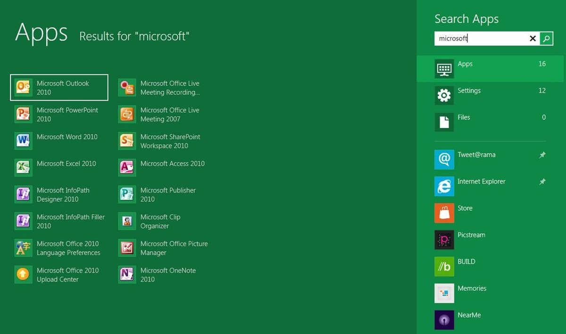
Task: Toggle the pin beside Internet Explorer
Action: coord(542,182)
